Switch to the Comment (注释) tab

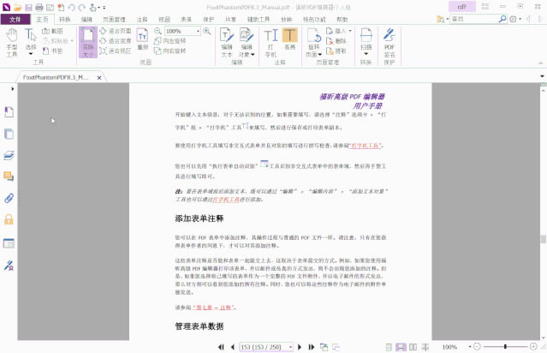[x=142, y=19]
